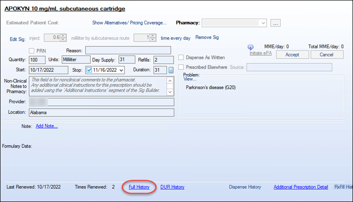Click Last Renewed: 10/17/2022 text

tap(33, 187)
